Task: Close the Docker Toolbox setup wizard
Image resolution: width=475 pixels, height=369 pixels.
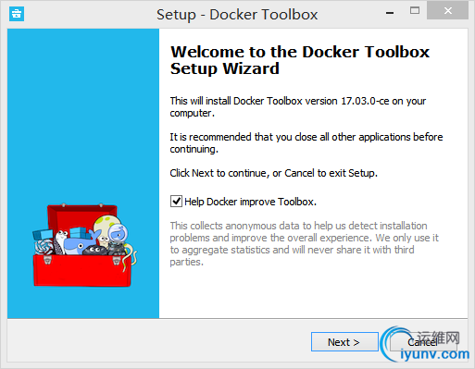Action: pyautogui.click(x=447, y=11)
